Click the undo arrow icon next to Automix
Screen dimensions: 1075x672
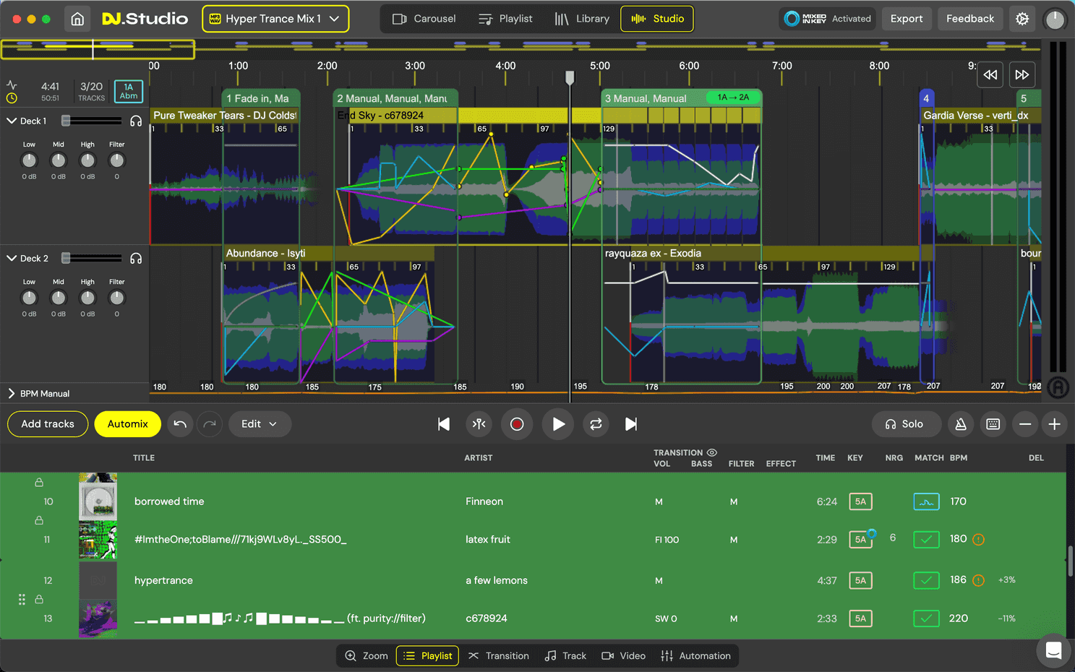[180, 424]
